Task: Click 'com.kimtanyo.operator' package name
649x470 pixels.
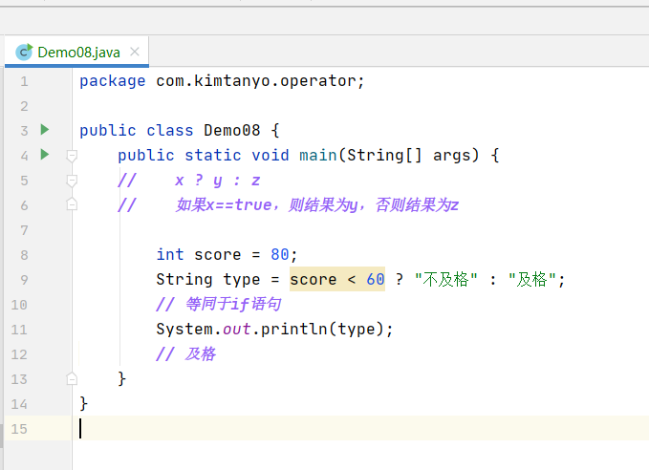Action: tap(256, 81)
